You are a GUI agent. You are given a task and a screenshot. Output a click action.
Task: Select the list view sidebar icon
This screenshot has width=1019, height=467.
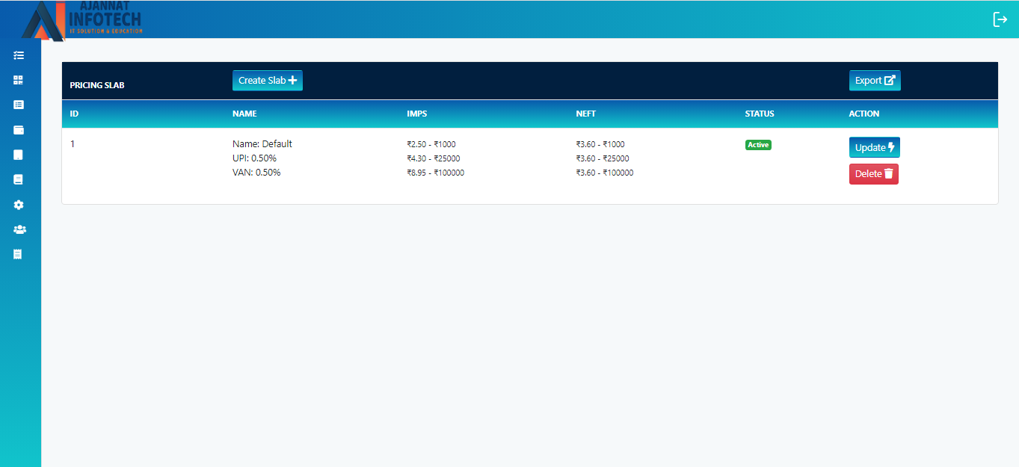pyautogui.click(x=19, y=105)
